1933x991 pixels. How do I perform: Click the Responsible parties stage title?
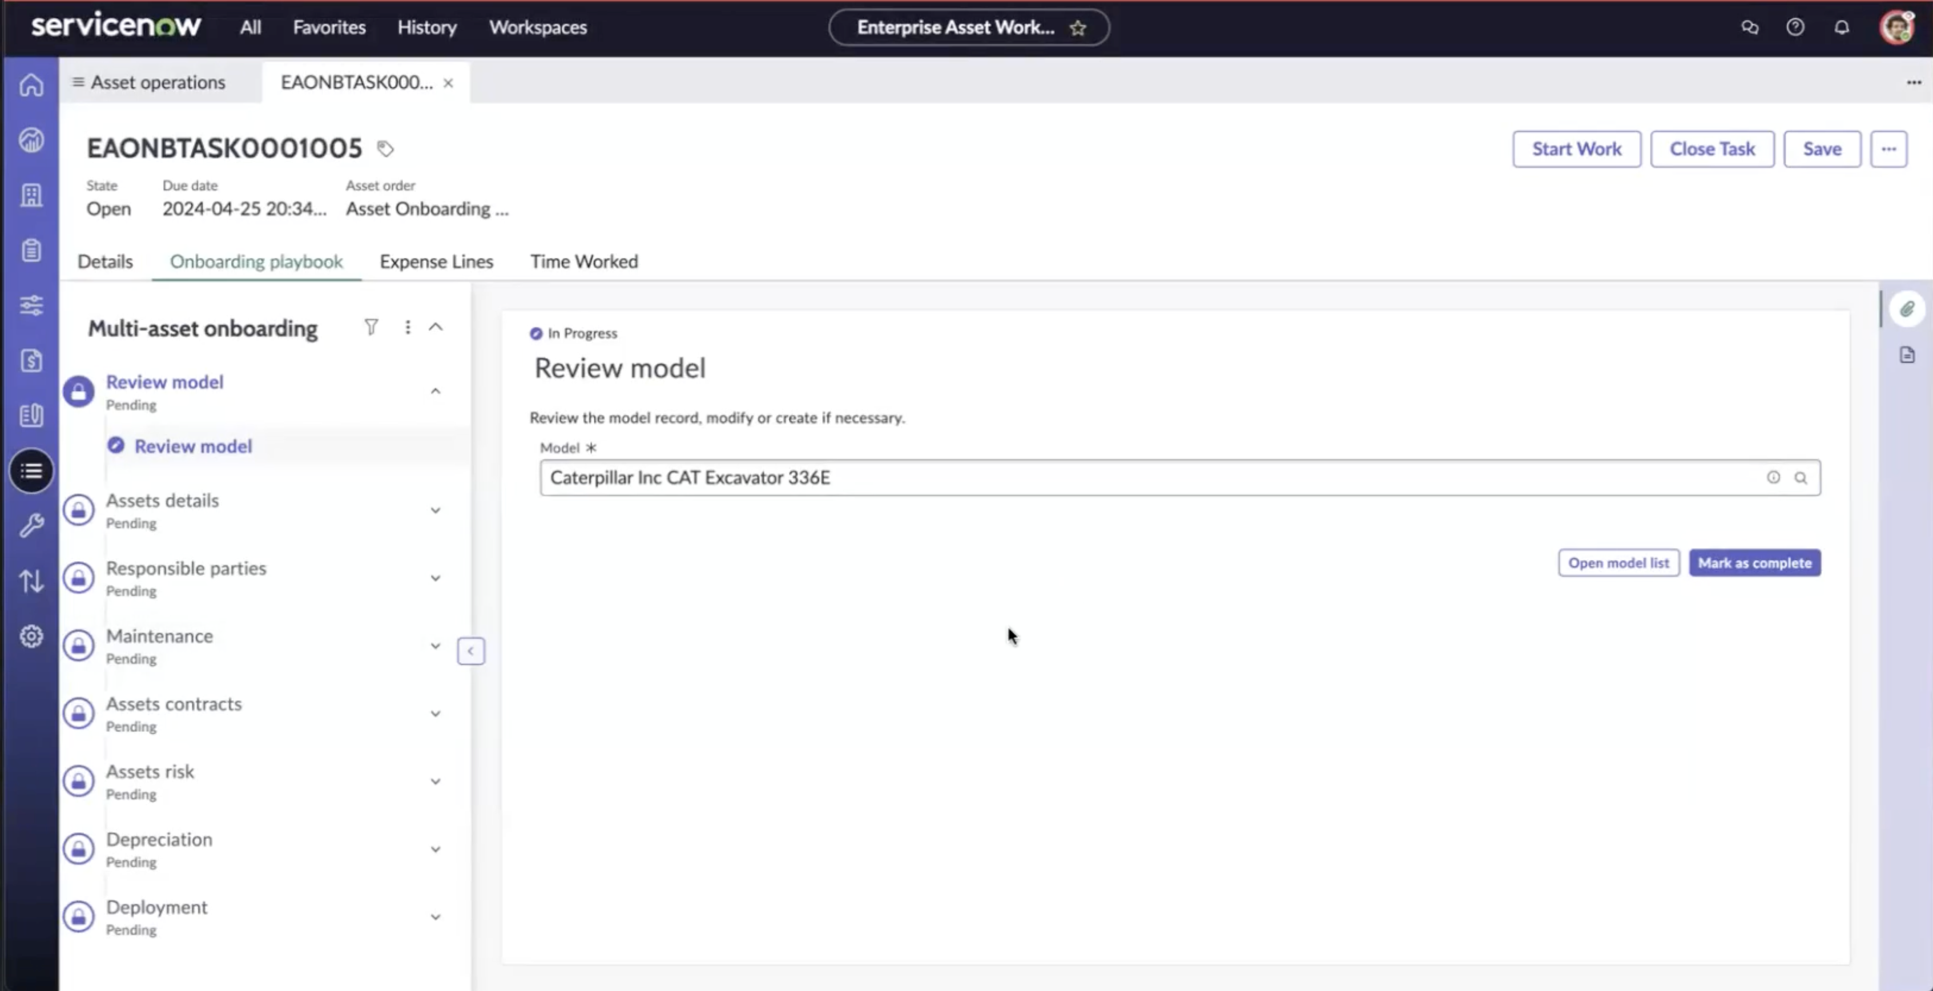click(x=186, y=568)
